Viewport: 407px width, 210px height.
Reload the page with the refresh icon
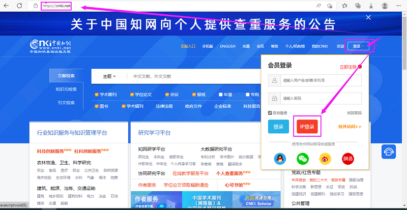click(x=19, y=6)
